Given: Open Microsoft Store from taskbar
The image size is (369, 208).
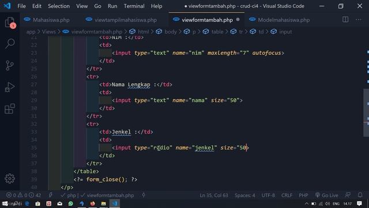Looking at the screenshot, I should point(37,203).
